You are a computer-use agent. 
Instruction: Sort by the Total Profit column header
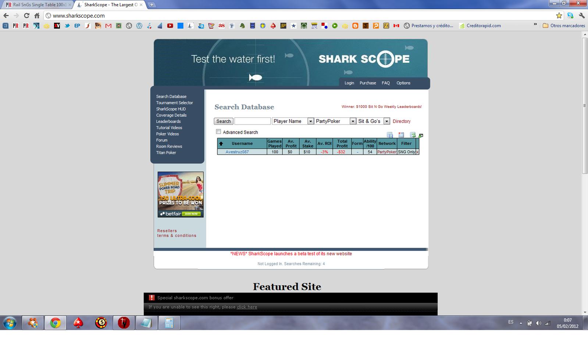pos(342,144)
